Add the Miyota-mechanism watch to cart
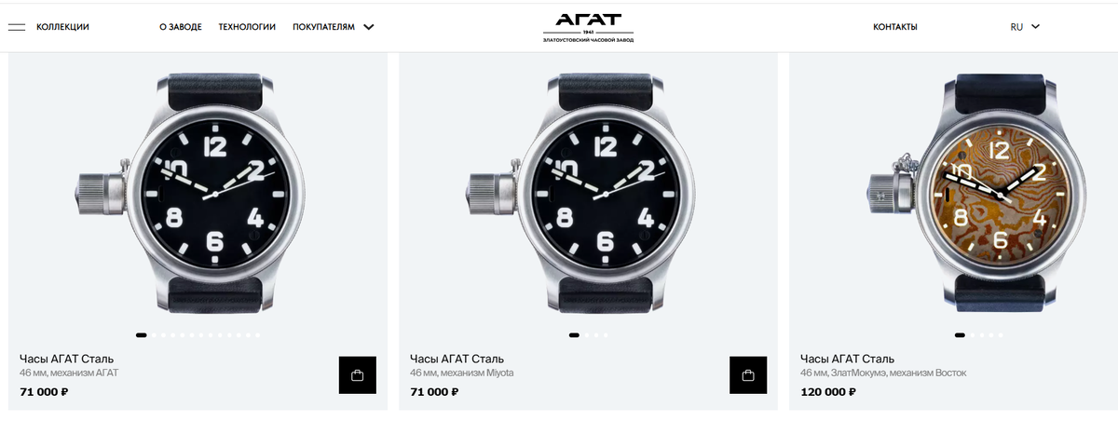Image resolution: width=1118 pixels, height=421 pixels. [x=748, y=375]
